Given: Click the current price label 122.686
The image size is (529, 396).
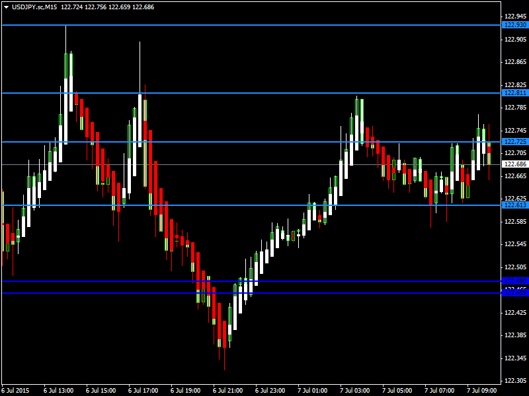Looking at the screenshot, I should [x=514, y=164].
